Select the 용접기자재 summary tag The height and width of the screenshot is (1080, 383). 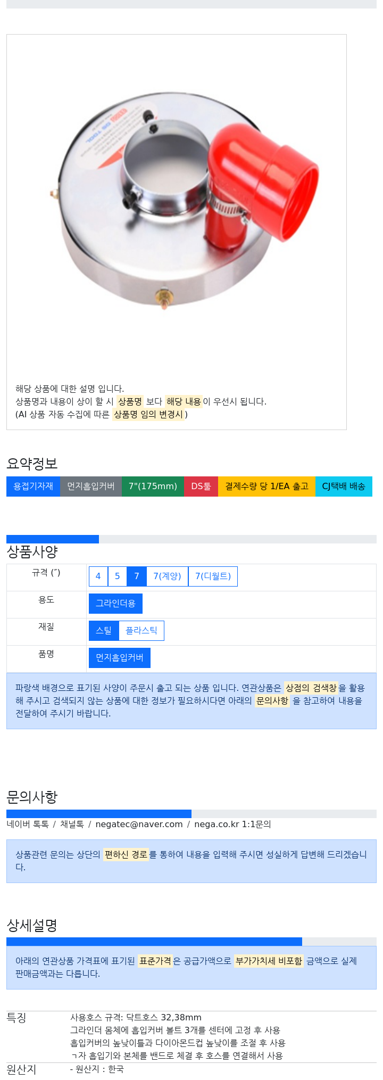coord(33,487)
